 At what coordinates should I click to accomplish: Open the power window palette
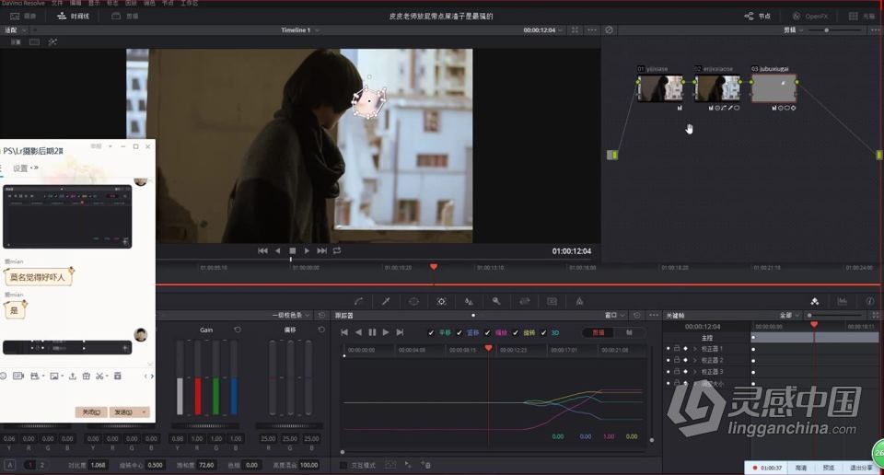(x=413, y=301)
